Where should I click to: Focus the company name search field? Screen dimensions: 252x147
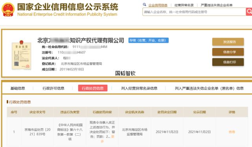point(194,12)
